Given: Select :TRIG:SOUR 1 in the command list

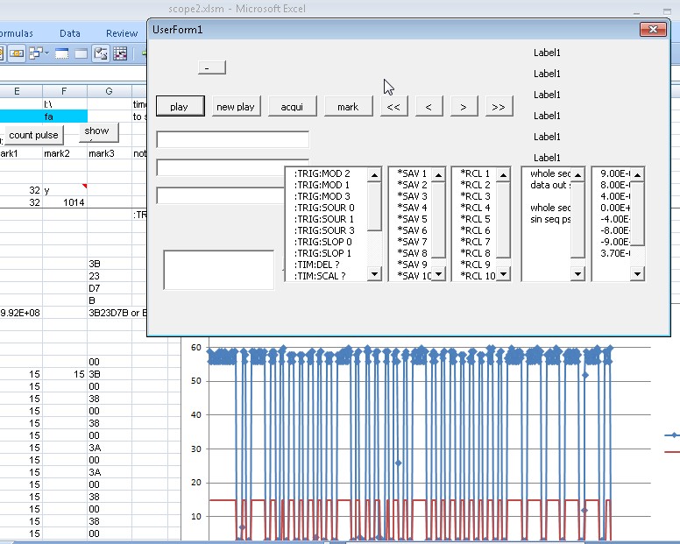Looking at the screenshot, I should click(324, 219).
